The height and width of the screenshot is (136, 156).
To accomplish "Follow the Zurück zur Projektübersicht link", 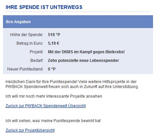I will 30,130.
